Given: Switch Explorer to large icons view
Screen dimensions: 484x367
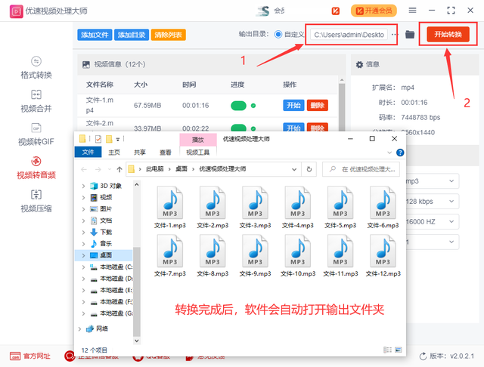Looking at the screenshot, I should coord(399,350).
